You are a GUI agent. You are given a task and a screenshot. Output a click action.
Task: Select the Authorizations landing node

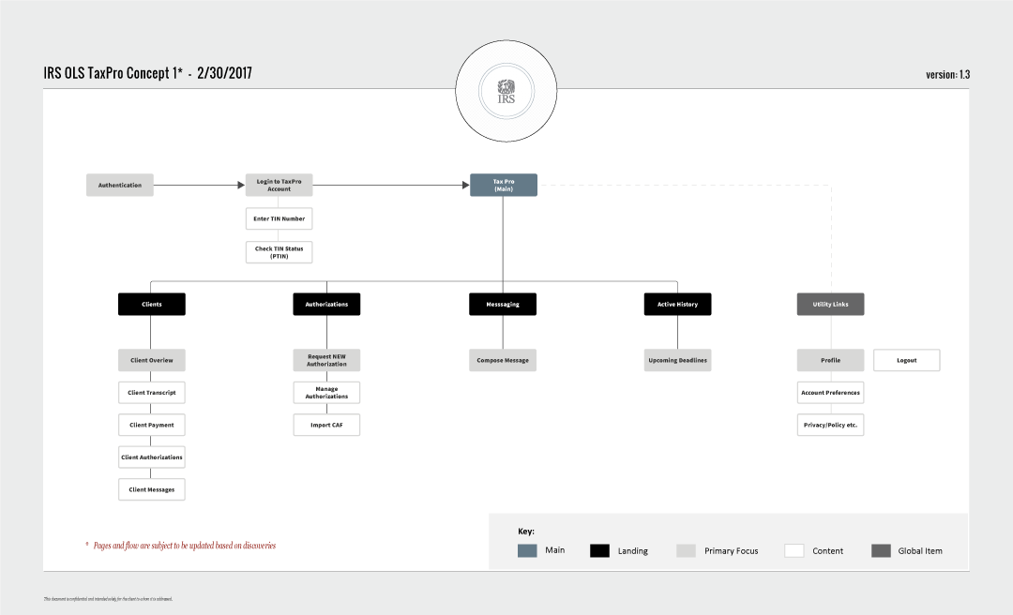point(326,304)
